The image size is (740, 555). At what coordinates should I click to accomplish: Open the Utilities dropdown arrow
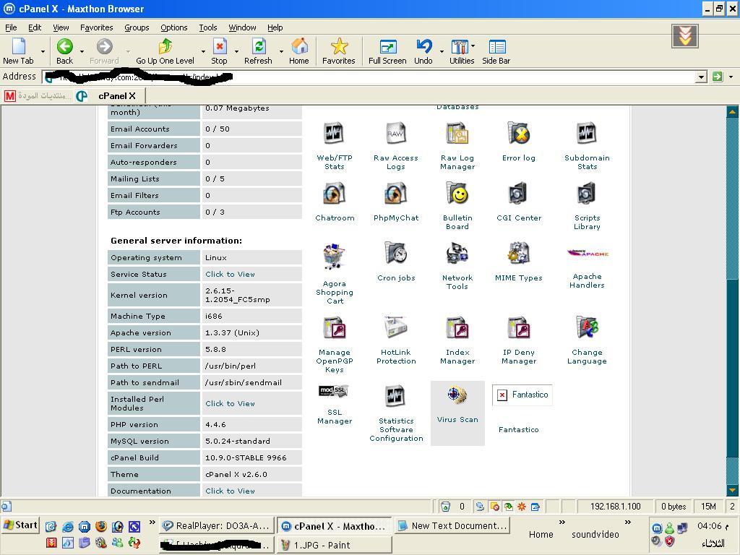pyautogui.click(x=473, y=46)
